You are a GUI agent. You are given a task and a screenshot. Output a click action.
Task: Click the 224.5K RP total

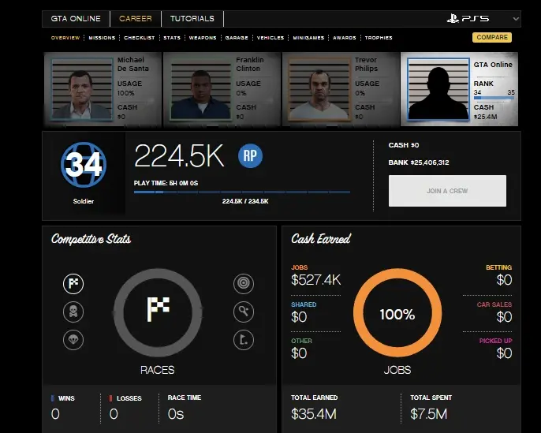tap(180, 156)
